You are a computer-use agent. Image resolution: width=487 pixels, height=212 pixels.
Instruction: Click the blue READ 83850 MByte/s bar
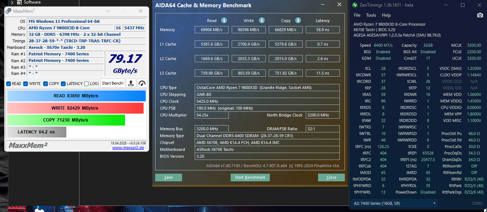76,96
